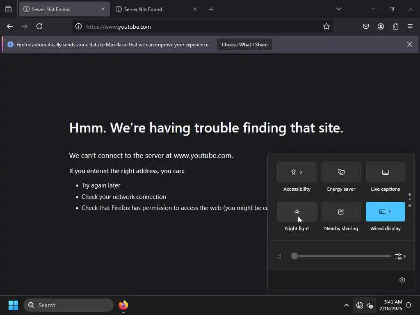This screenshot has width=420, height=315.
Task: Bookmark this page with the star icon
Action: (x=326, y=27)
